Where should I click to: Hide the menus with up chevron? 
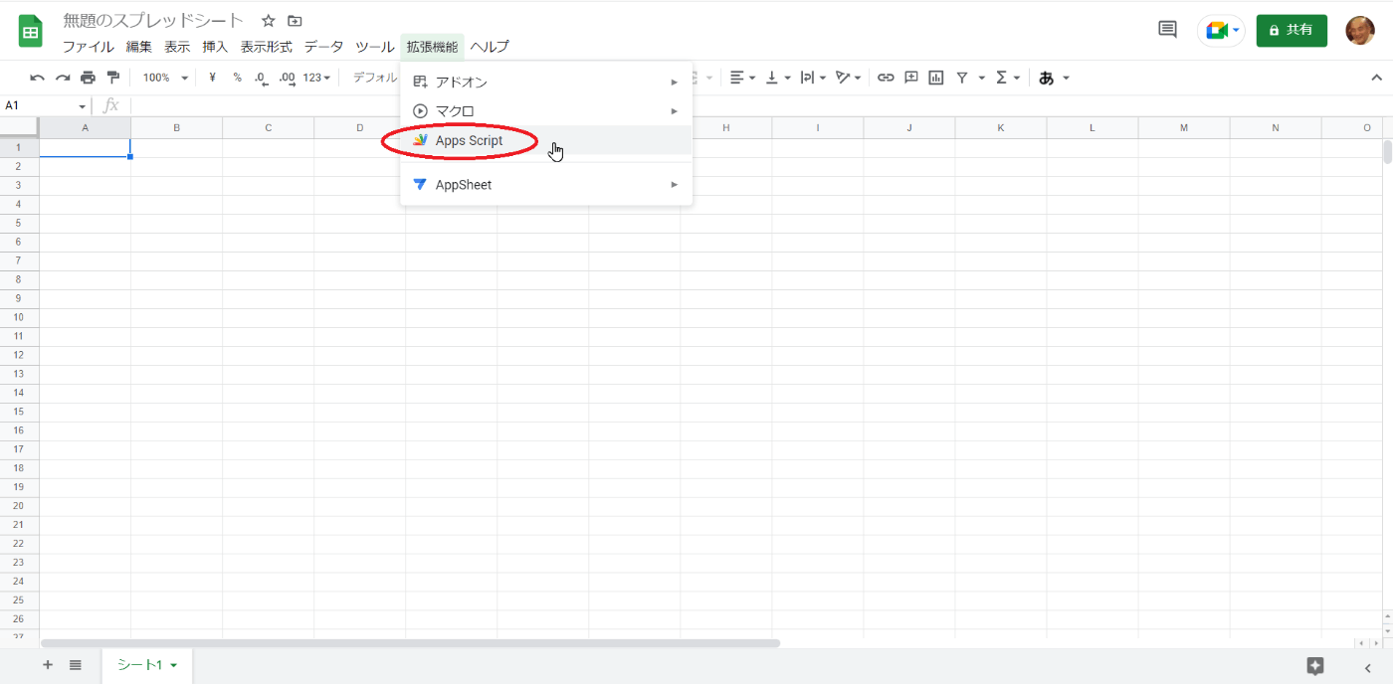click(x=1377, y=78)
